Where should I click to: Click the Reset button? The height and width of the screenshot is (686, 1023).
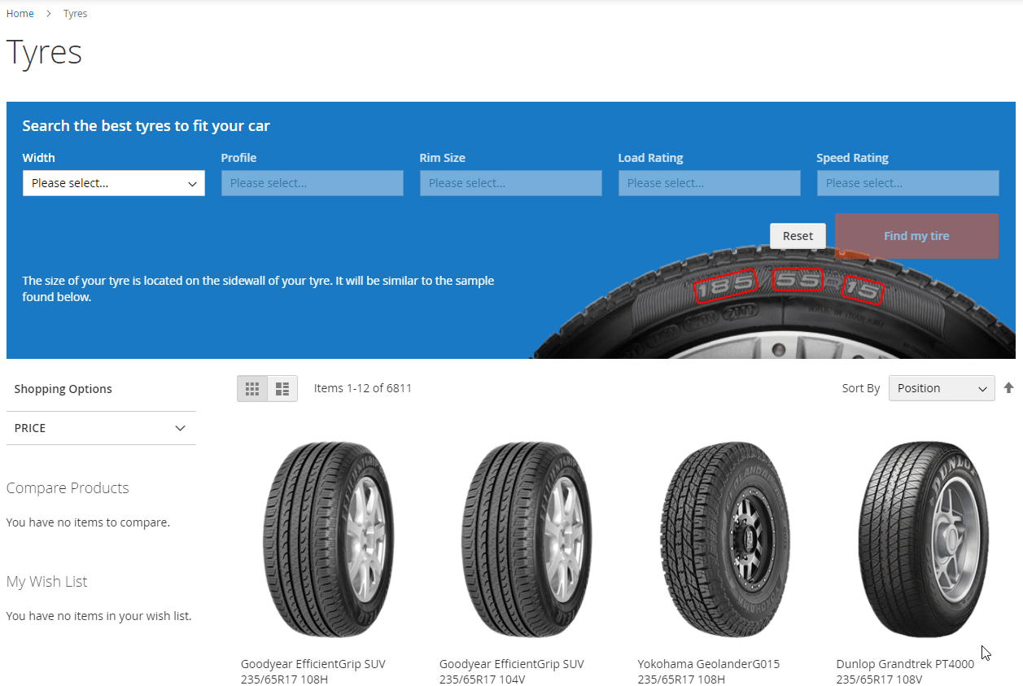[798, 236]
